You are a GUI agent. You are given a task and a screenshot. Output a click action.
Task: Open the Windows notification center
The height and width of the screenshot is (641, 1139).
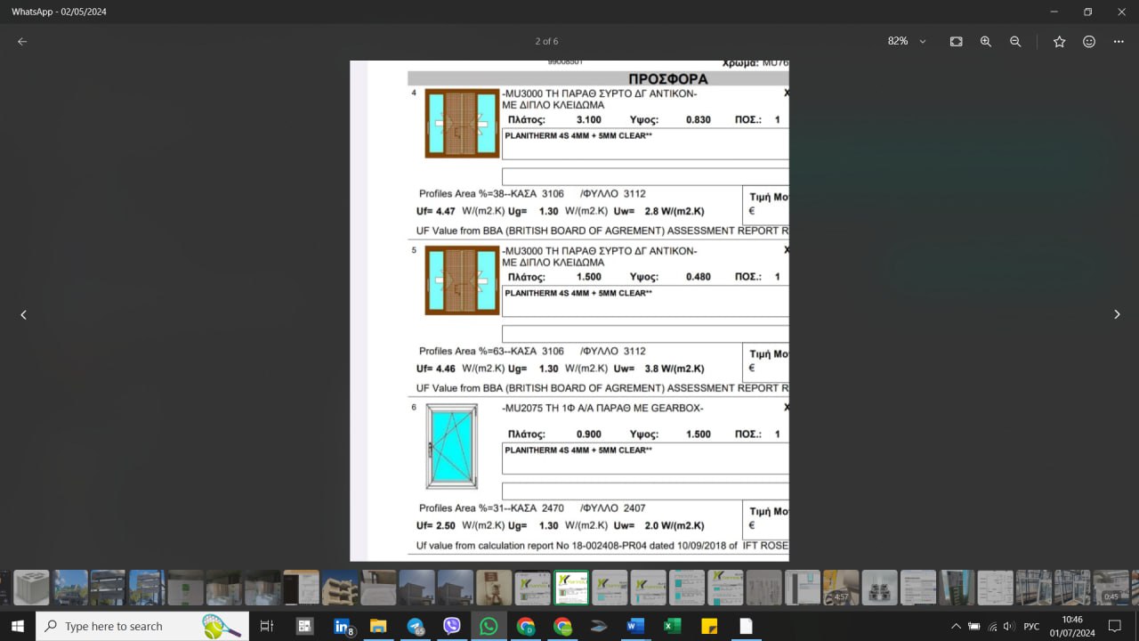pos(1114,626)
